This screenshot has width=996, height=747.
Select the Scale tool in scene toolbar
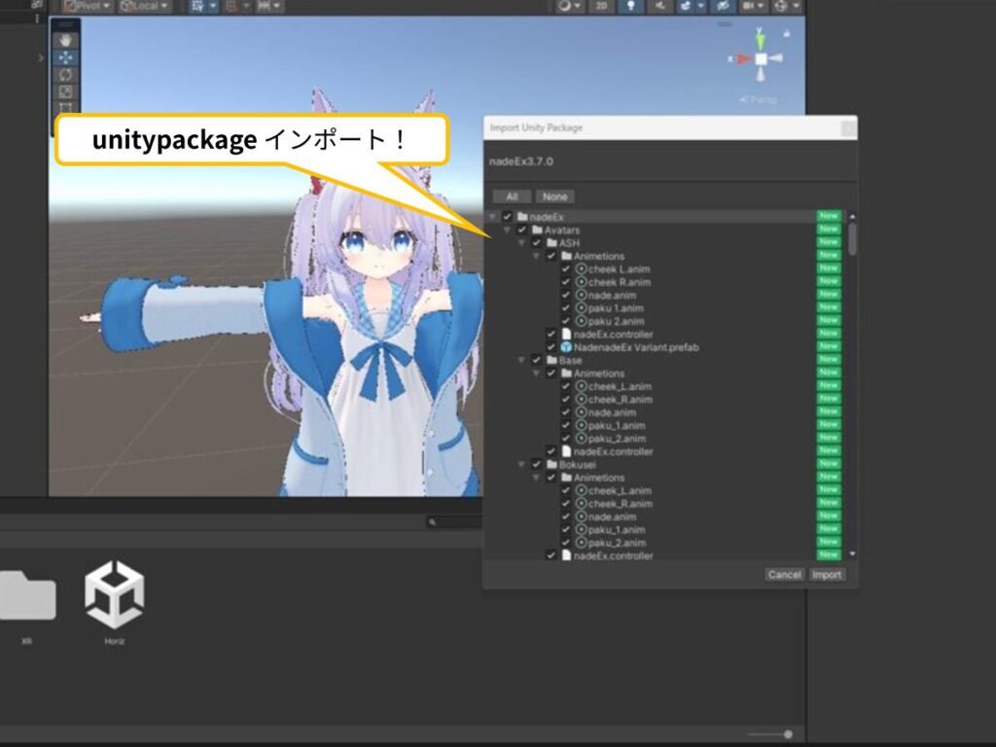[x=66, y=91]
